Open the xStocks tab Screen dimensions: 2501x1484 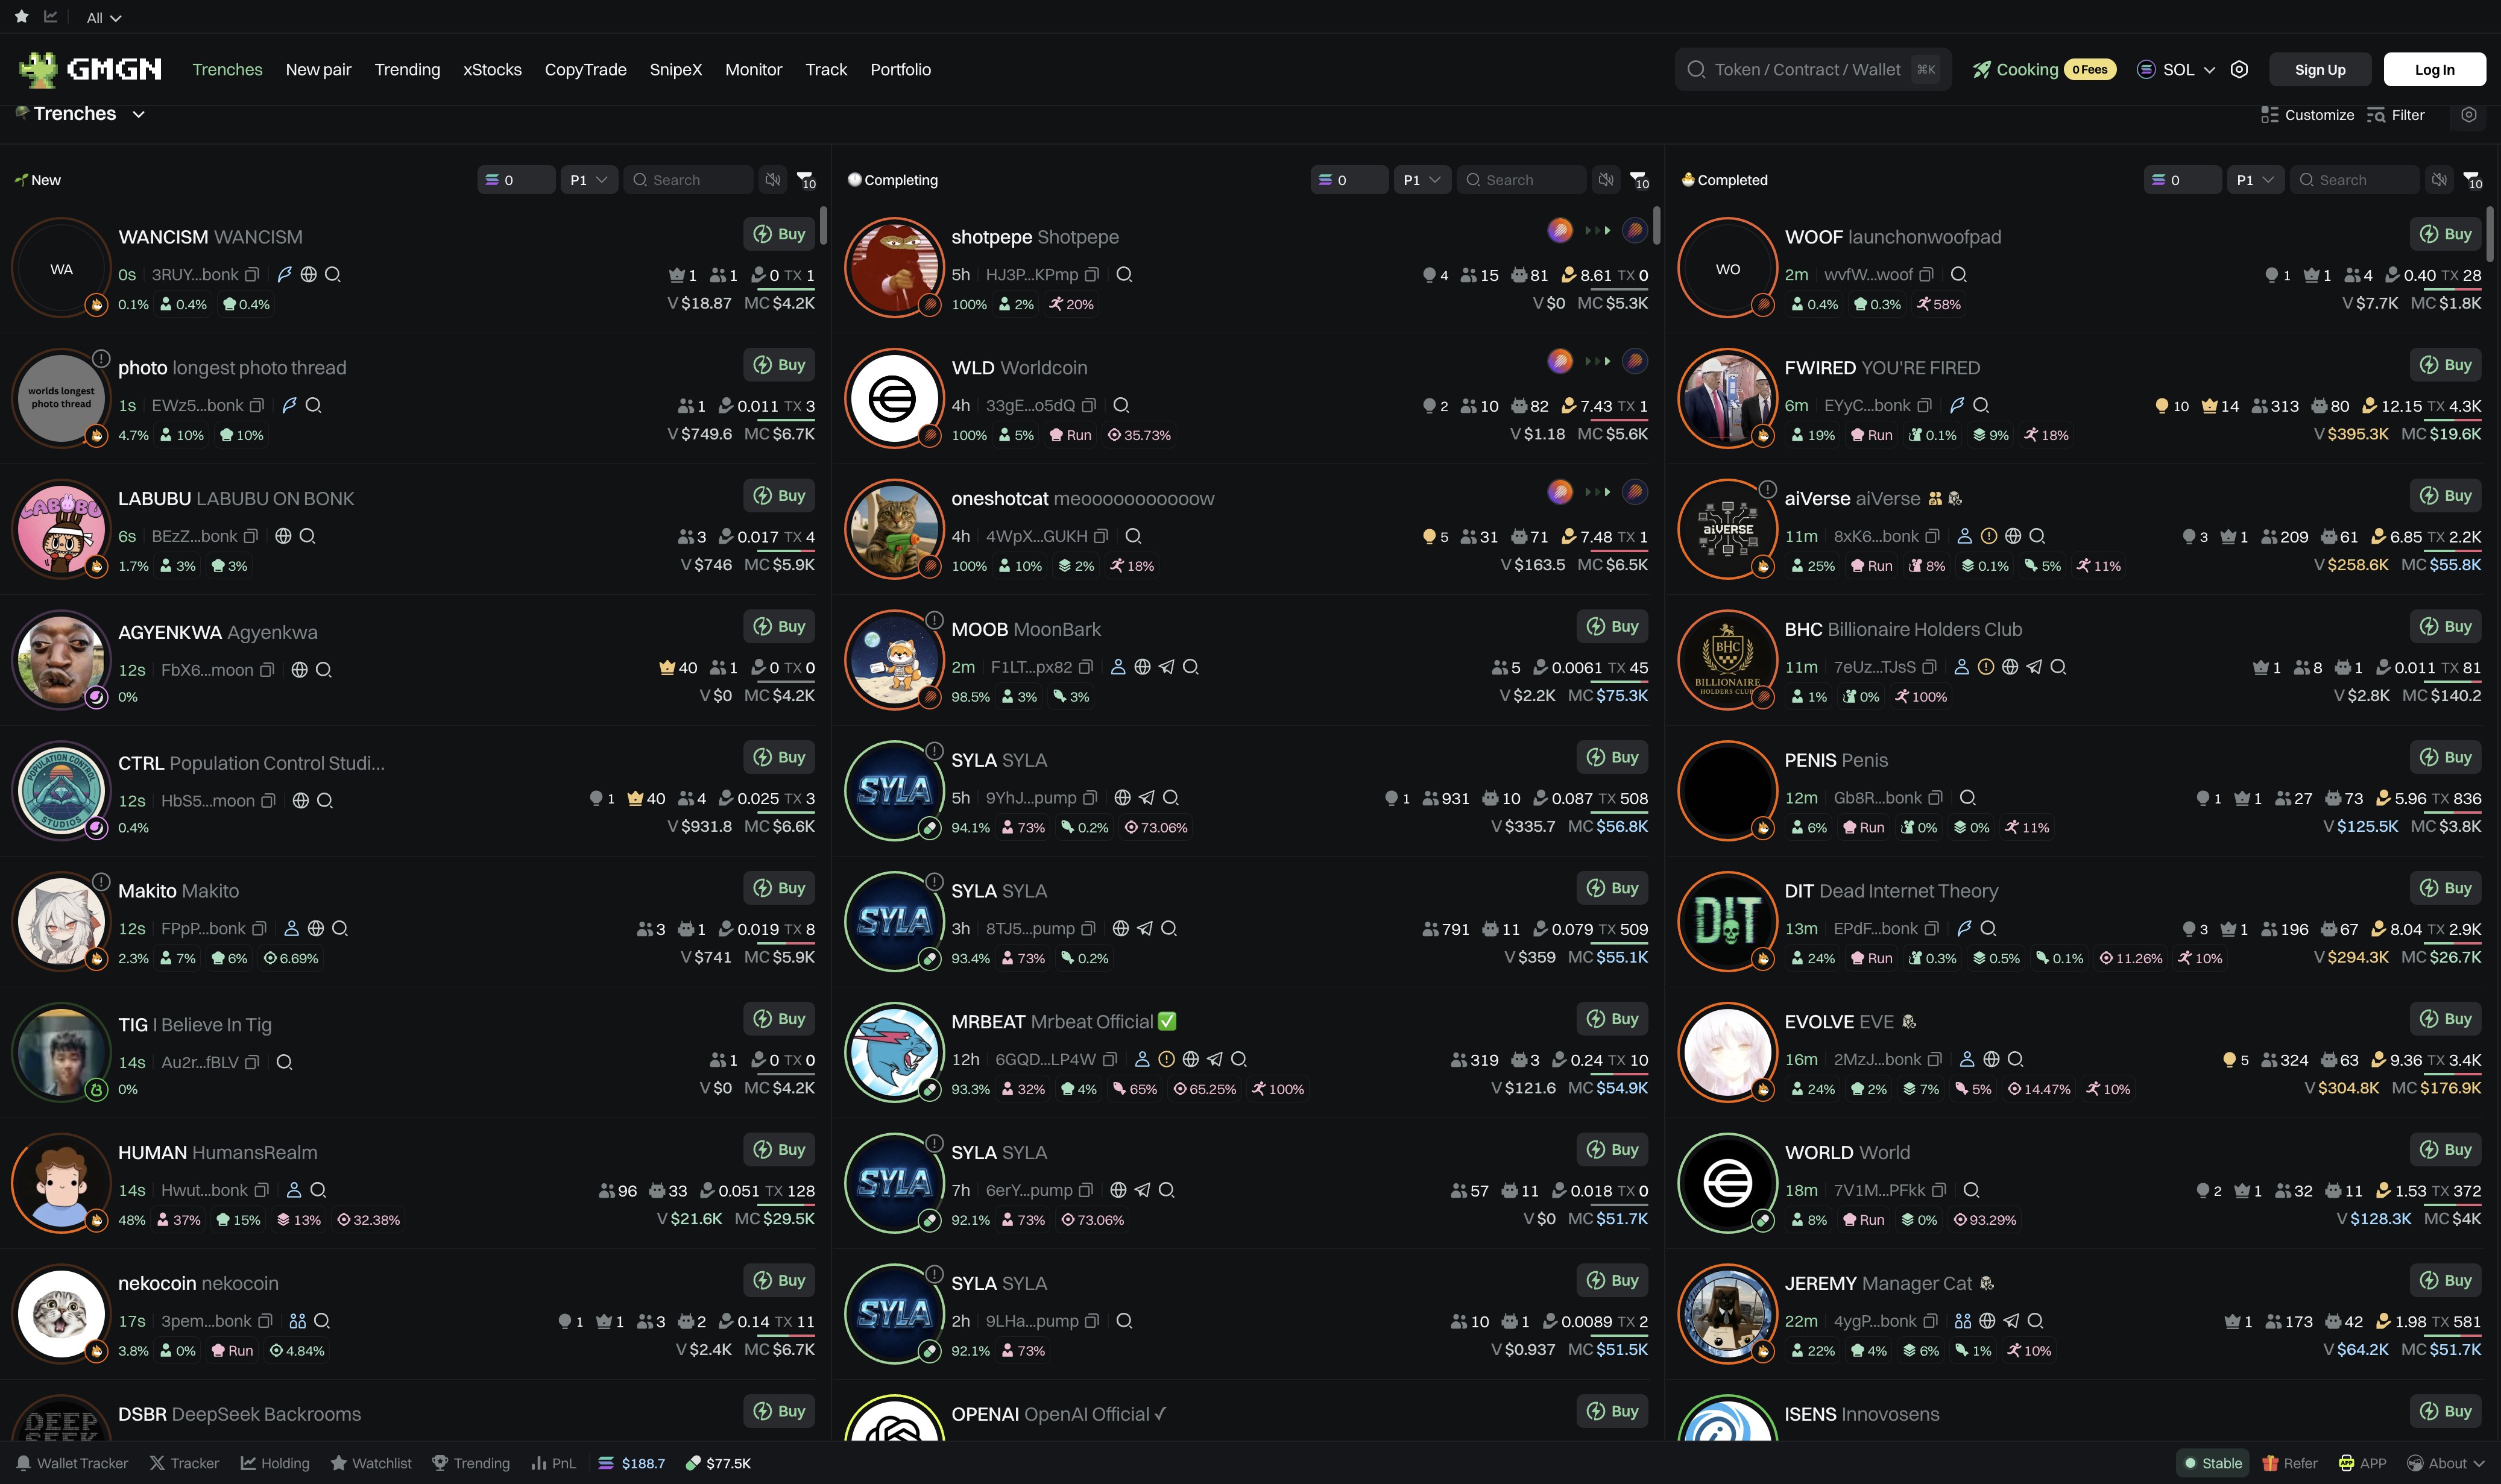(x=492, y=70)
